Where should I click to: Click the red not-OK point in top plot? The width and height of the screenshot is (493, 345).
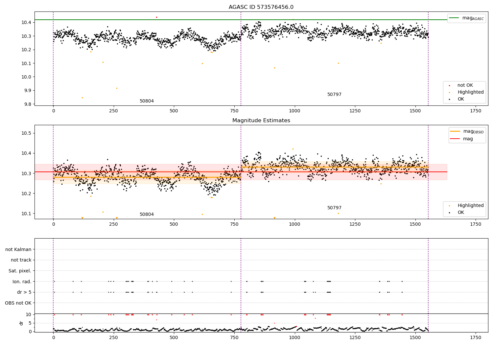click(156, 17)
